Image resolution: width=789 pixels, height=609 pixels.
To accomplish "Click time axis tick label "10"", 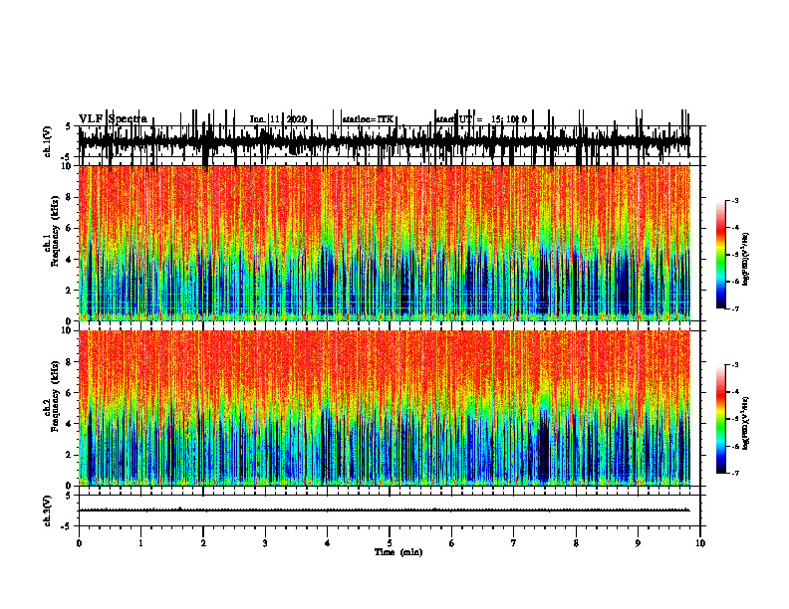I will point(700,543).
